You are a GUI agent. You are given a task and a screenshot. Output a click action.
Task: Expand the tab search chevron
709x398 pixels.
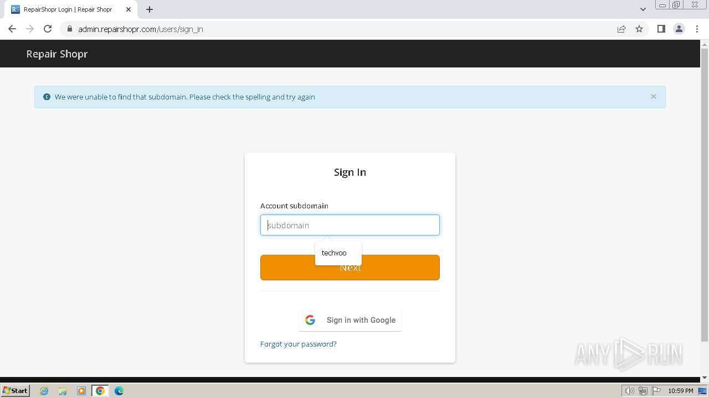(643, 9)
